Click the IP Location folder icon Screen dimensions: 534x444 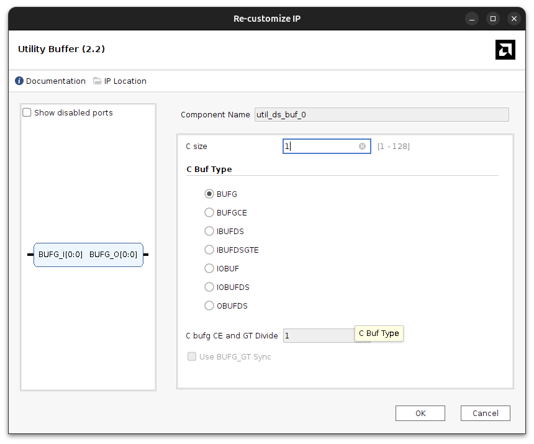[x=97, y=81]
